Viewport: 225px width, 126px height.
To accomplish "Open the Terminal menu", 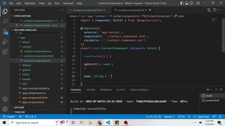I will 68,3.
